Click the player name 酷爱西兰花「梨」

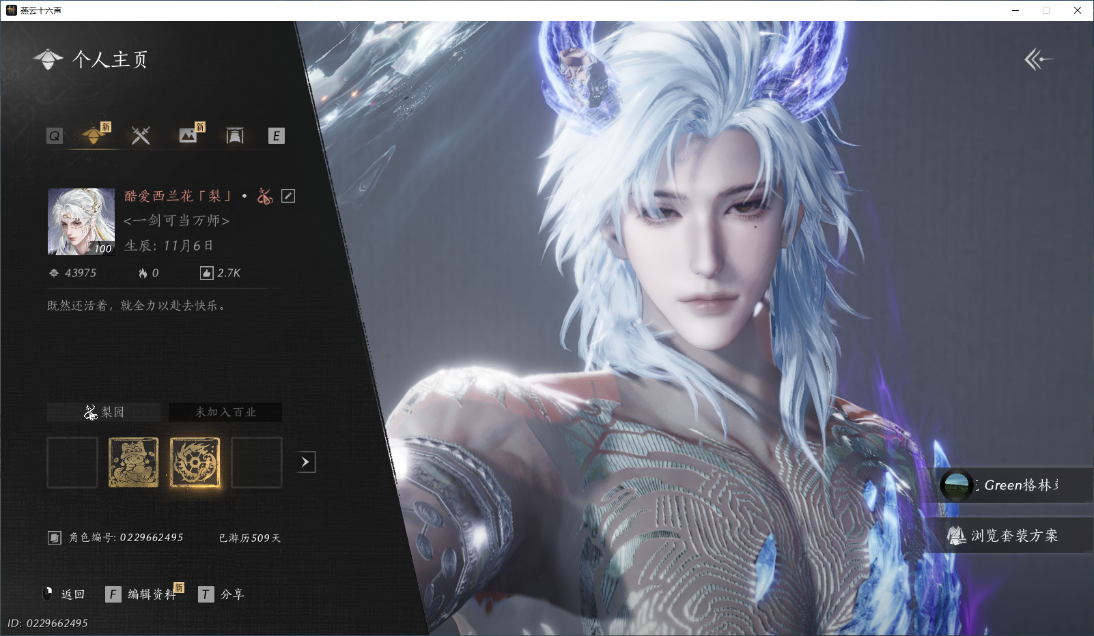point(178,196)
